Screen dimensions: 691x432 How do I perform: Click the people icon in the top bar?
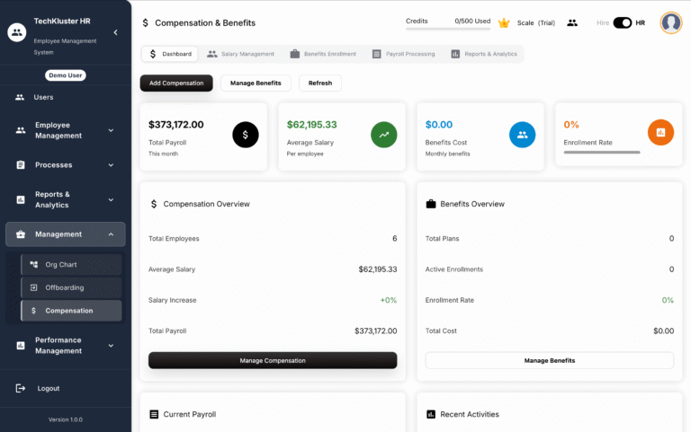pyautogui.click(x=572, y=22)
